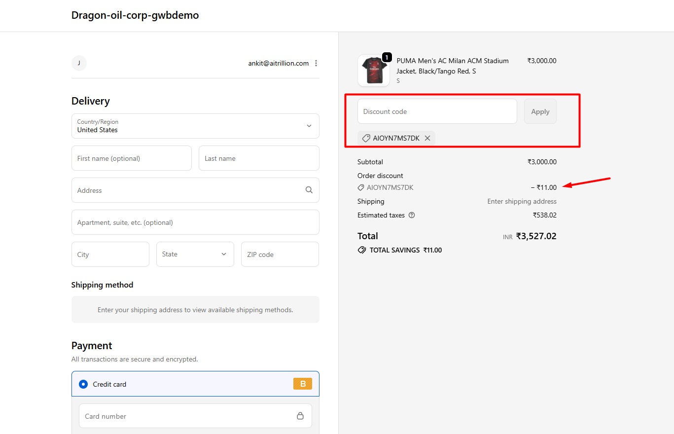Viewport: 674px width, 434px height.
Task: Focus the ZIP code input field
Action: point(280,254)
